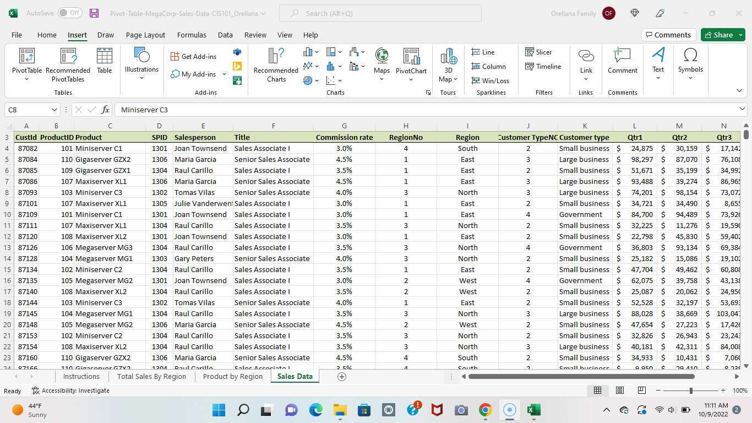
Task: Insert a new Comment
Action: 622,62
